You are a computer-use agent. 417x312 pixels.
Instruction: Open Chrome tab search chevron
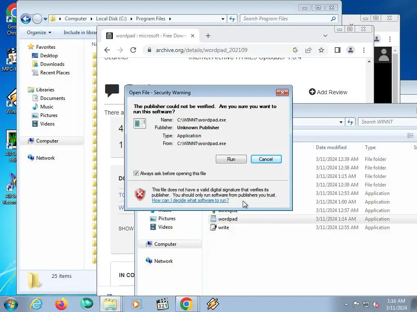click(325, 36)
